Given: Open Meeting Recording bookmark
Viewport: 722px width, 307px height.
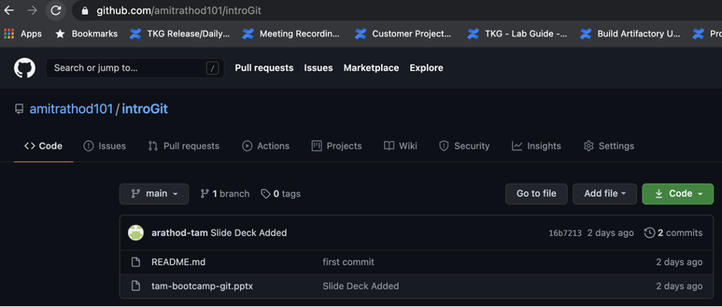Looking at the screenshot, I should coord(292,34).
